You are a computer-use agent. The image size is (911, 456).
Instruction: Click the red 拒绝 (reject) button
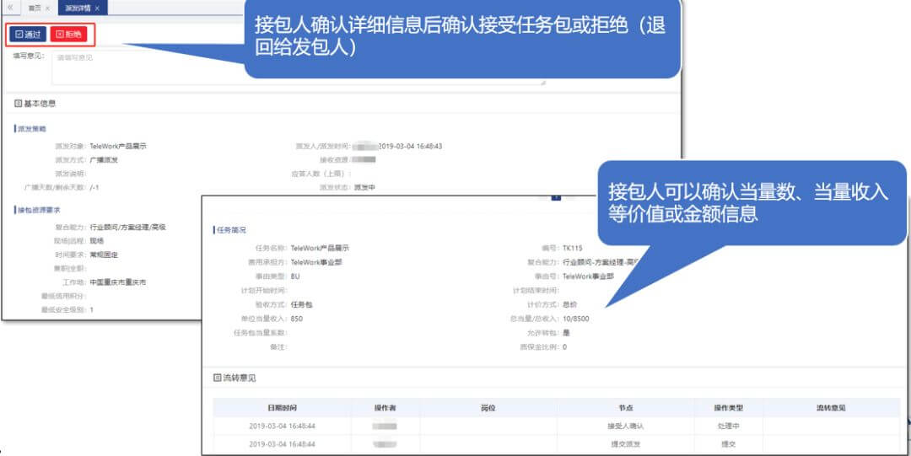[68, 35]
